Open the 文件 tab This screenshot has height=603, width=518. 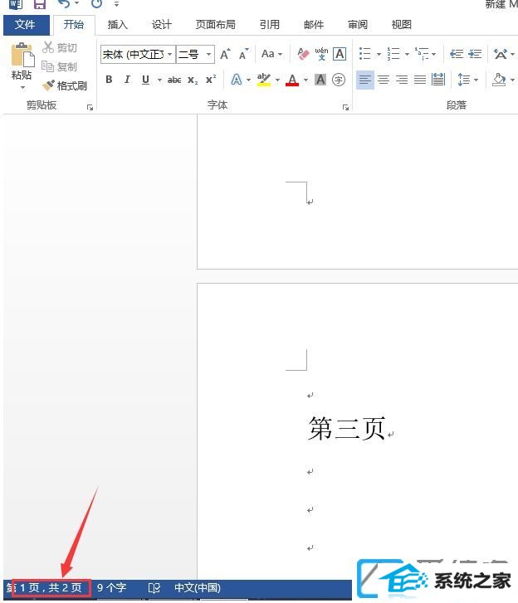pyautogui.click(x=27, y=25)
